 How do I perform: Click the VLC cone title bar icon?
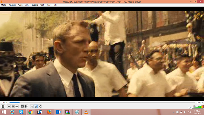click(x=1, y=2)
